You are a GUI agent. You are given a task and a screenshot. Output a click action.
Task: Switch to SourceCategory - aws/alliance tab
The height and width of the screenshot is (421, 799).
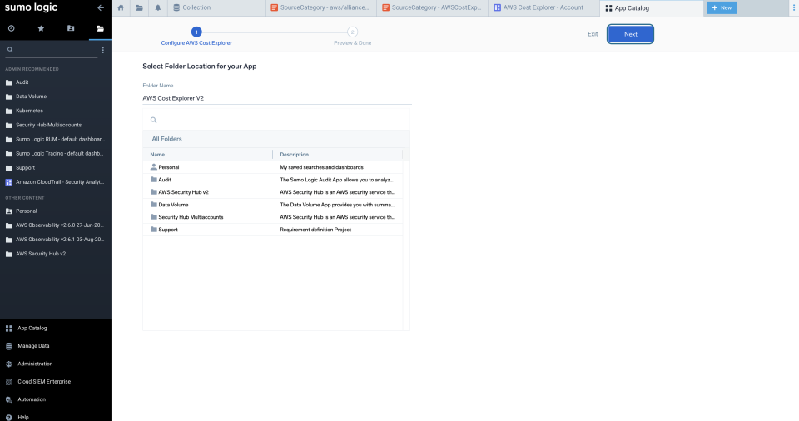[320, 7]
